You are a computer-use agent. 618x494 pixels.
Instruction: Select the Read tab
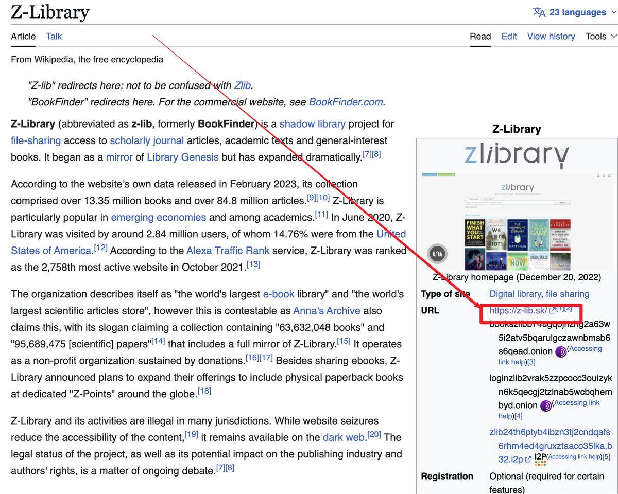[480, 36]
